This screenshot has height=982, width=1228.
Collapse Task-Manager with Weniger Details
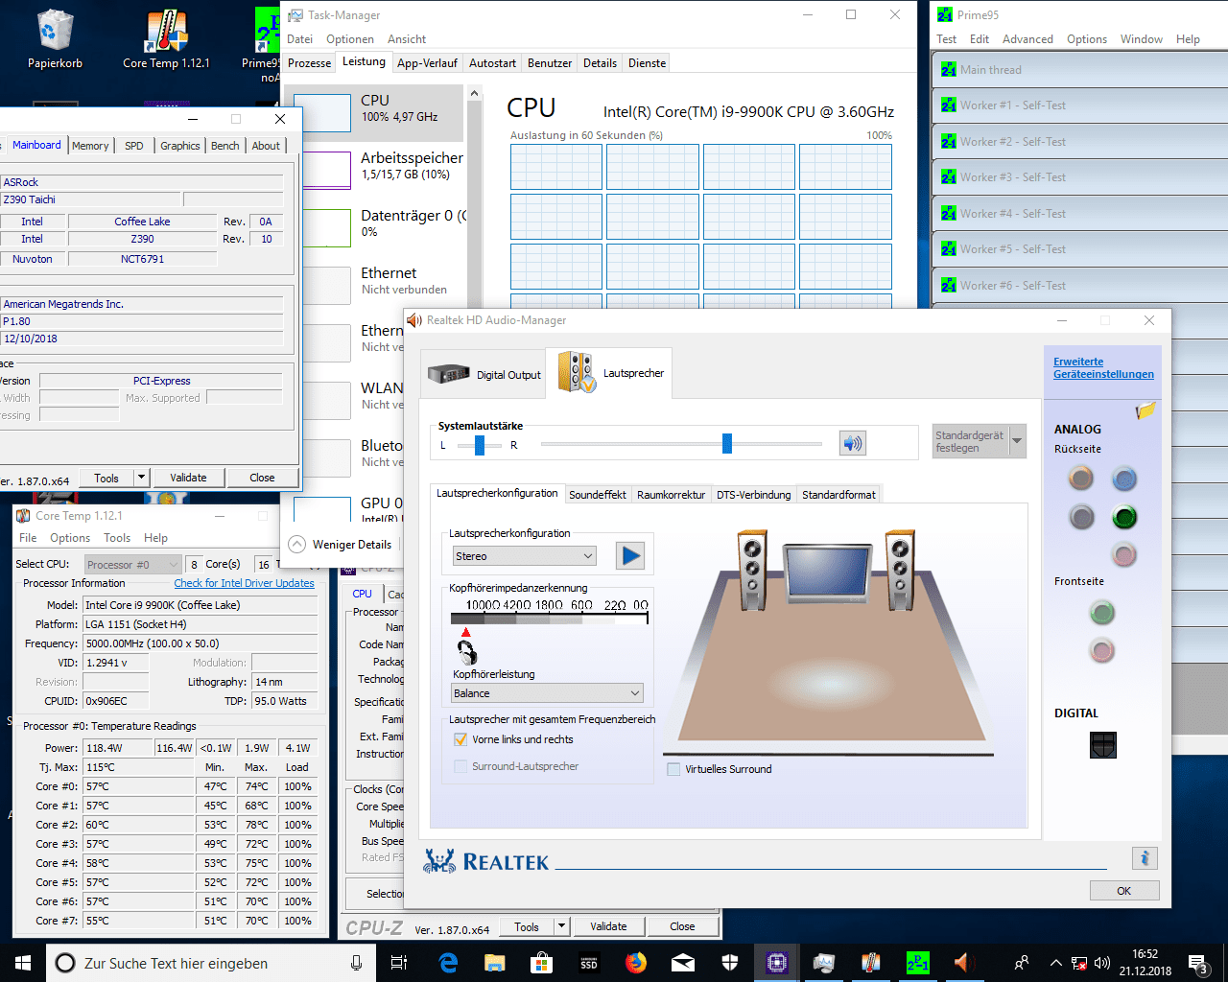tap(341, 544)
